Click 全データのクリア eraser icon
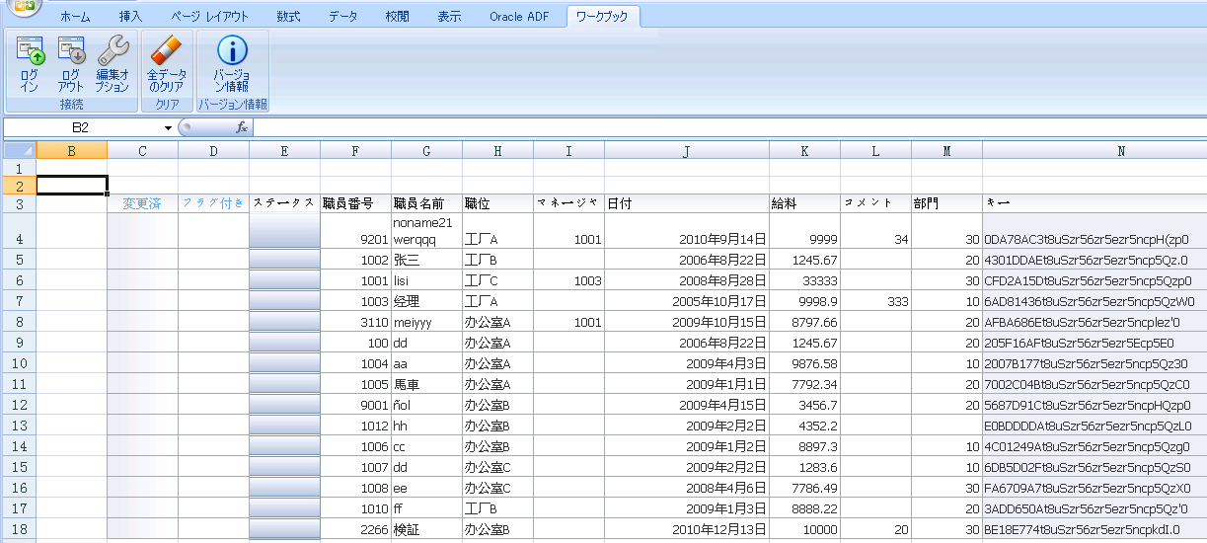1207x543 pixels. click(167, 64)
